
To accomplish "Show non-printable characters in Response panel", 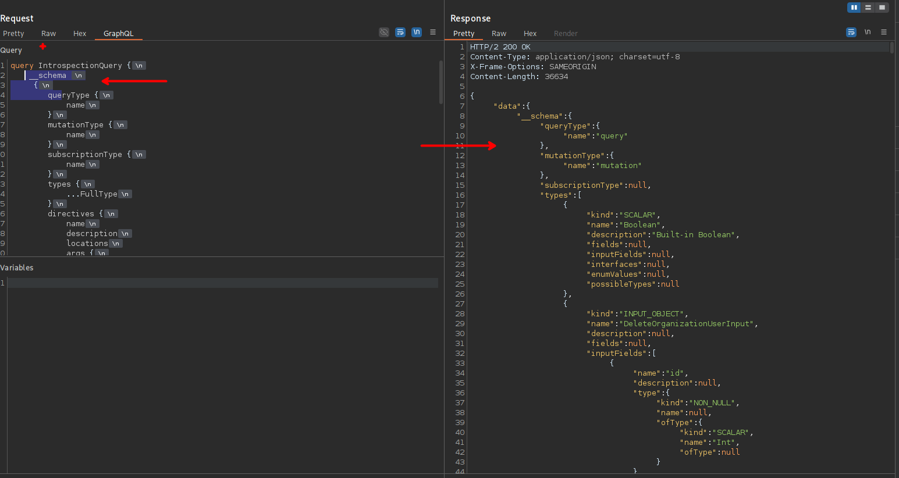I will pos(868,33).
